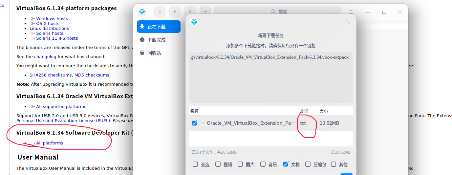Toggle the 音乐 checkbox
452x175 pixels.
[x=263, y=164]
